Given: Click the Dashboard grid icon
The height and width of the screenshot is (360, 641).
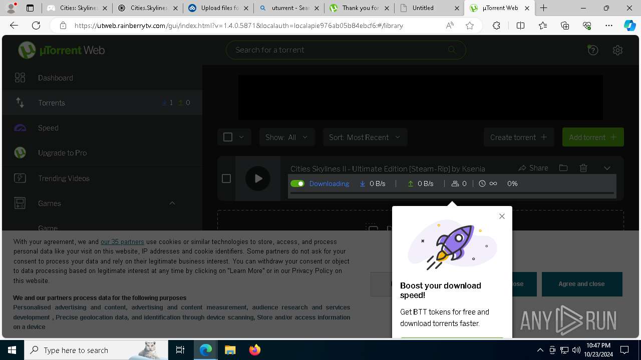Looking at the screenshot, I should [x=20, y=77].
